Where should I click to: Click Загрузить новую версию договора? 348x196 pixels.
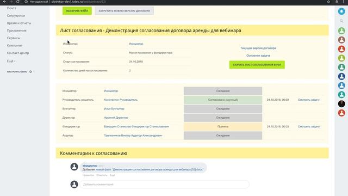pyautogui.click(x=125, y=11)
